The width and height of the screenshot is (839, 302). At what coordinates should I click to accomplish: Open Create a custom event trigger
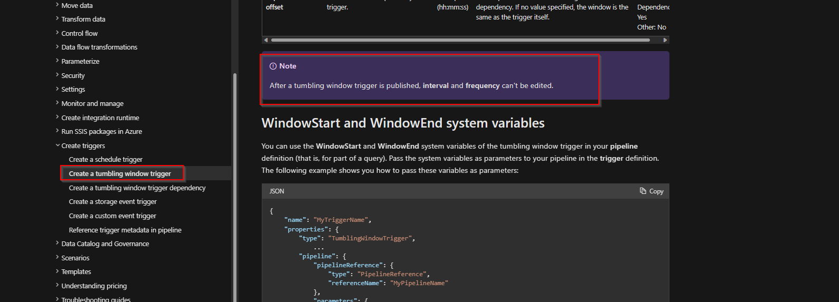[112, 216]
